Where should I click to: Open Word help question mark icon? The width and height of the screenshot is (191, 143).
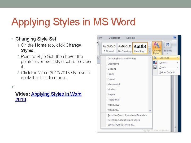coord(175,37)
